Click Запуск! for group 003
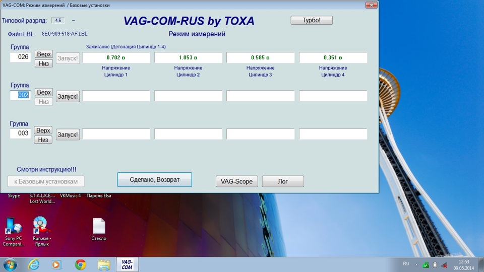 click(x=68, y=135)
